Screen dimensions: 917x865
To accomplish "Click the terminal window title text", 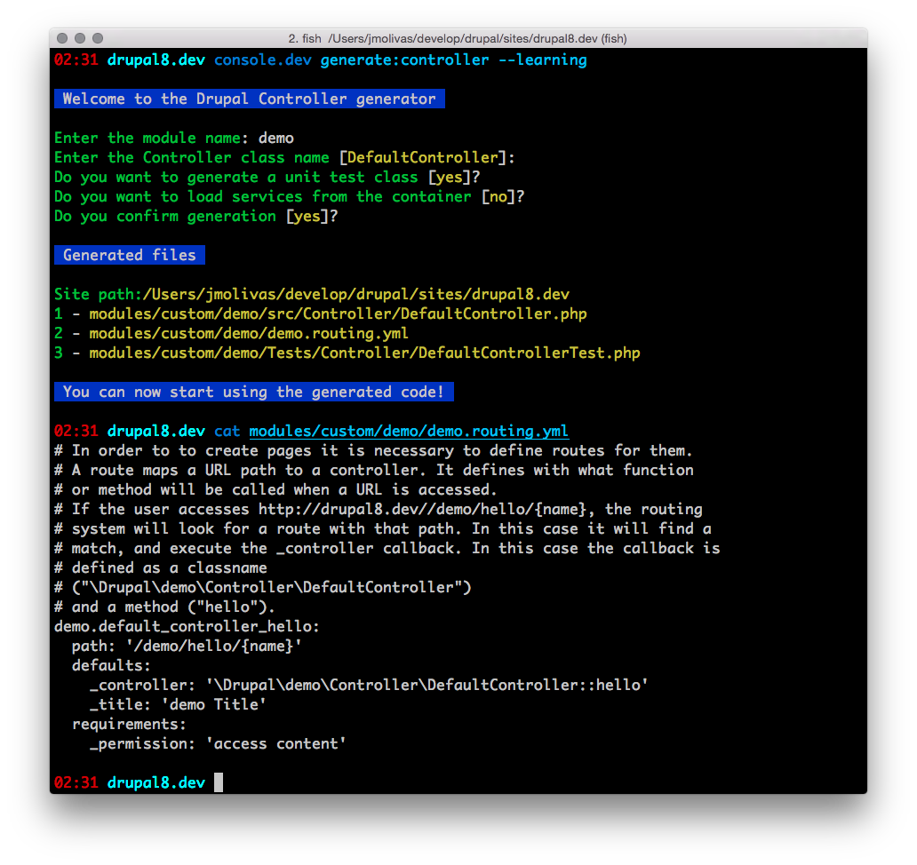I will [458, 39].
